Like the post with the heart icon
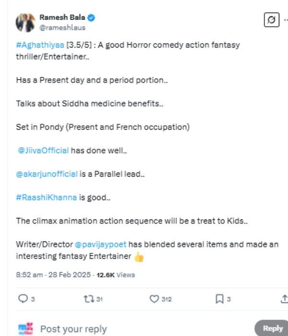Screen dimensions: 288x336 pos(154,299)
